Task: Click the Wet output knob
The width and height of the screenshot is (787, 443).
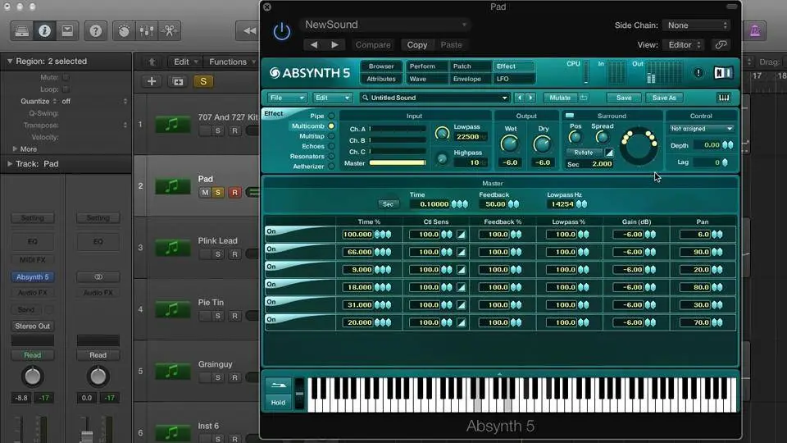Action: pos(510,144)
